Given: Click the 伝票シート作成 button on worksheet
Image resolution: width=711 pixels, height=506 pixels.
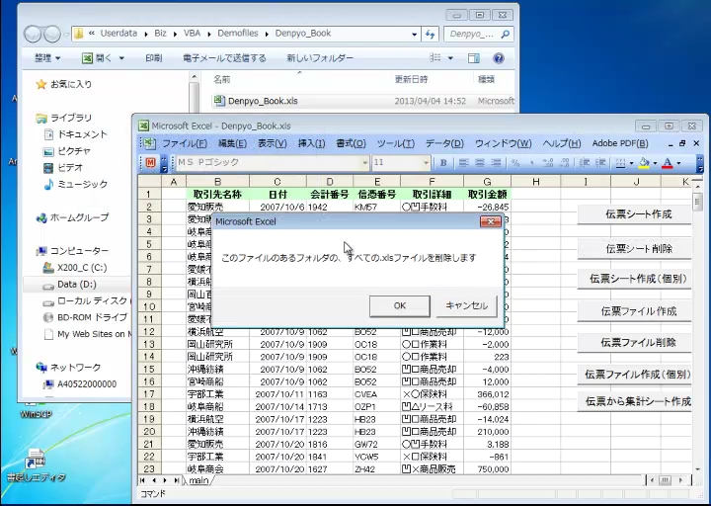Looking at the screenshot, I should [x=638, y=214].
